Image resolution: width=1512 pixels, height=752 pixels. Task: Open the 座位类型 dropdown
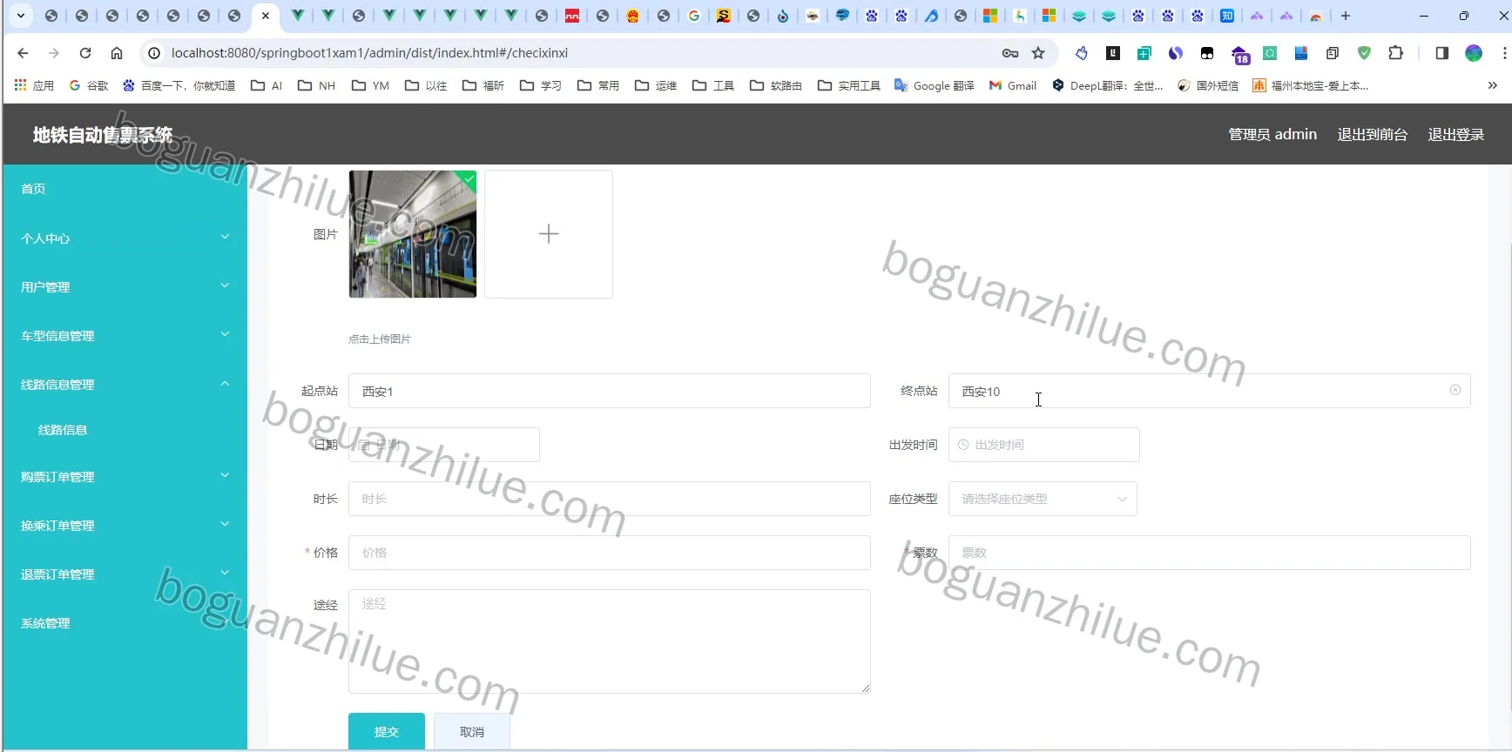1043,499
